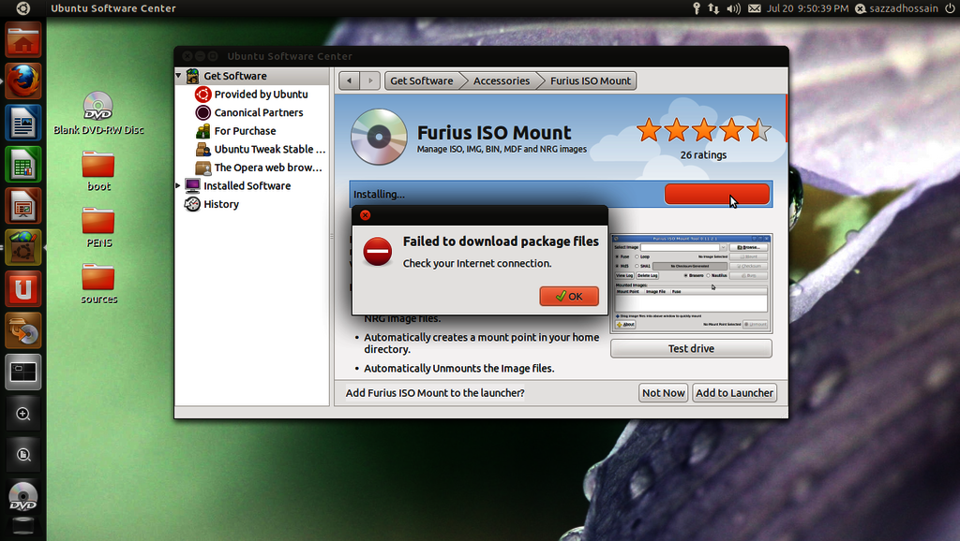Collapse the Get Software tree section
The width and height of the screenshot is (960, 541).
(179, 76)
